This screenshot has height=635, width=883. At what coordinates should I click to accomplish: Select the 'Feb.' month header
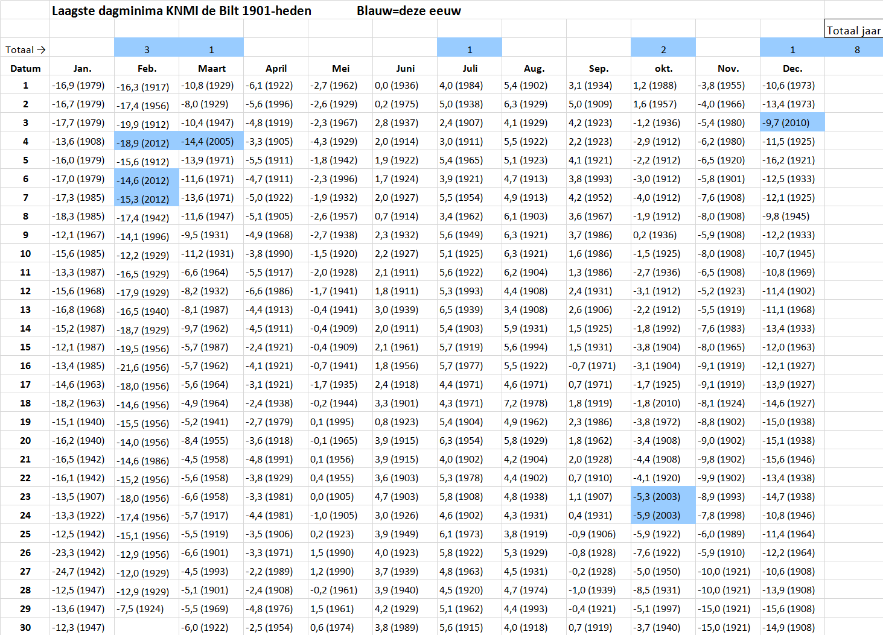[147, 68]
